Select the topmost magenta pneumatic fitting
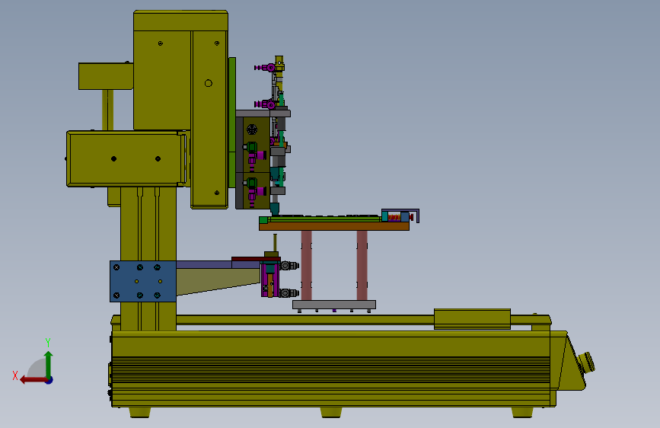This screenshot has height=428, width=660. pyautogui.click(x=266, y=68)
